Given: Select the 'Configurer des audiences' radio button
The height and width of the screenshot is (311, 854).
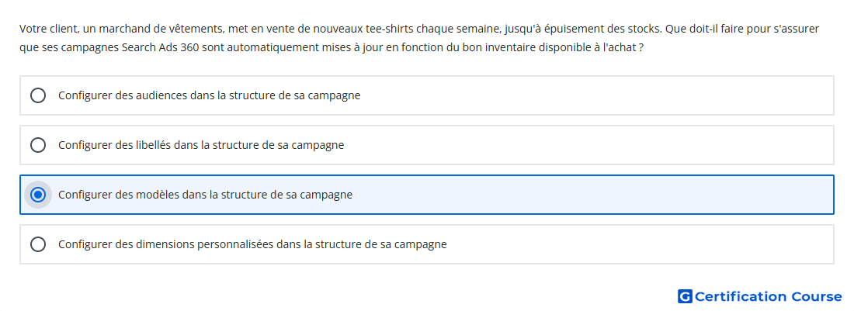Looking at the screenshot, I should coord(37,95).
